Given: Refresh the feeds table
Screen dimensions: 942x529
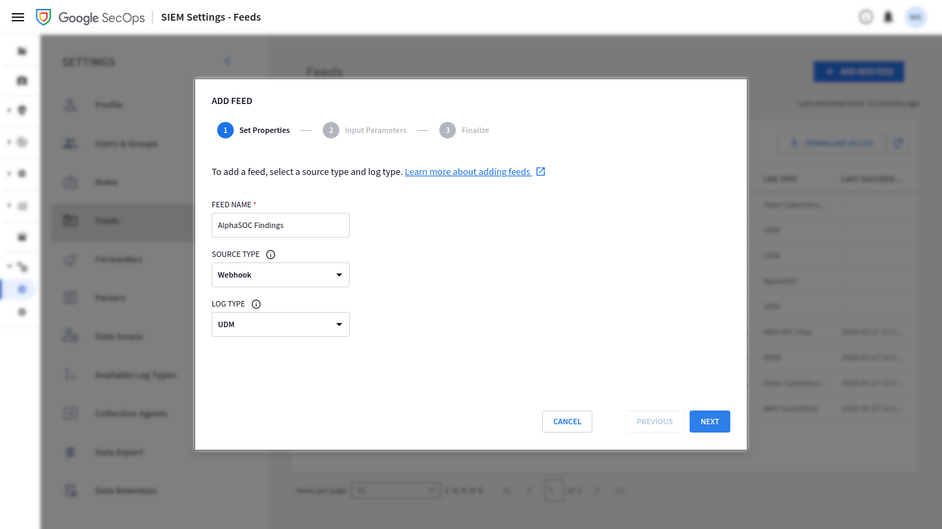Looking at the screenshot, I should 898,143.
